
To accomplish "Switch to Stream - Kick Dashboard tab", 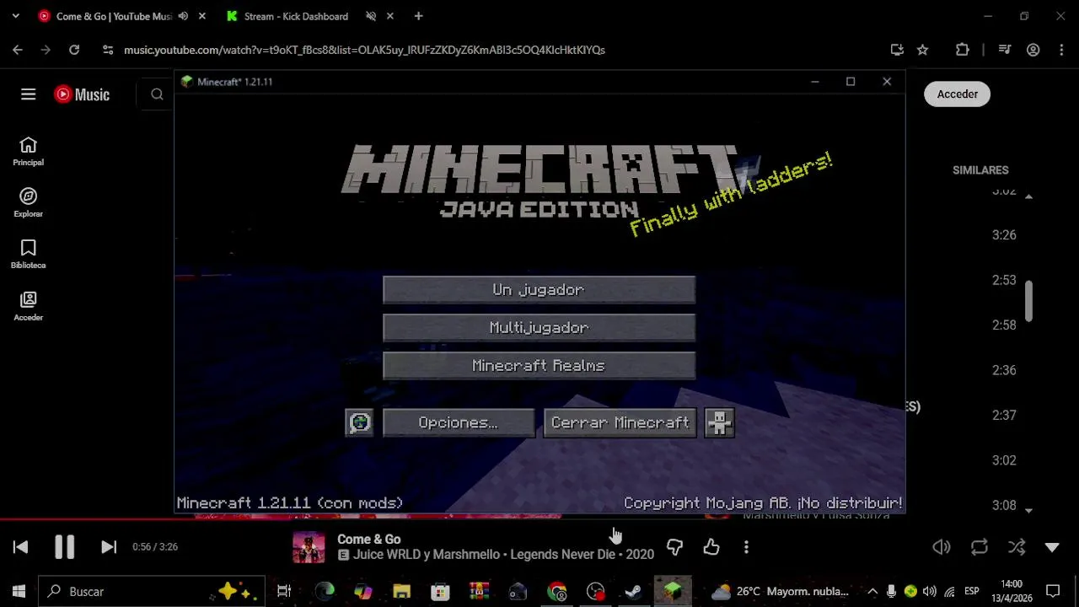I will pyautogui.click(x=295, y=16).
